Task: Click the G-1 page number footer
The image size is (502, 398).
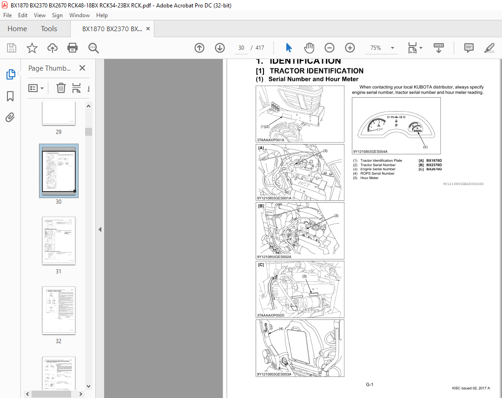Action: click(370, 385)
